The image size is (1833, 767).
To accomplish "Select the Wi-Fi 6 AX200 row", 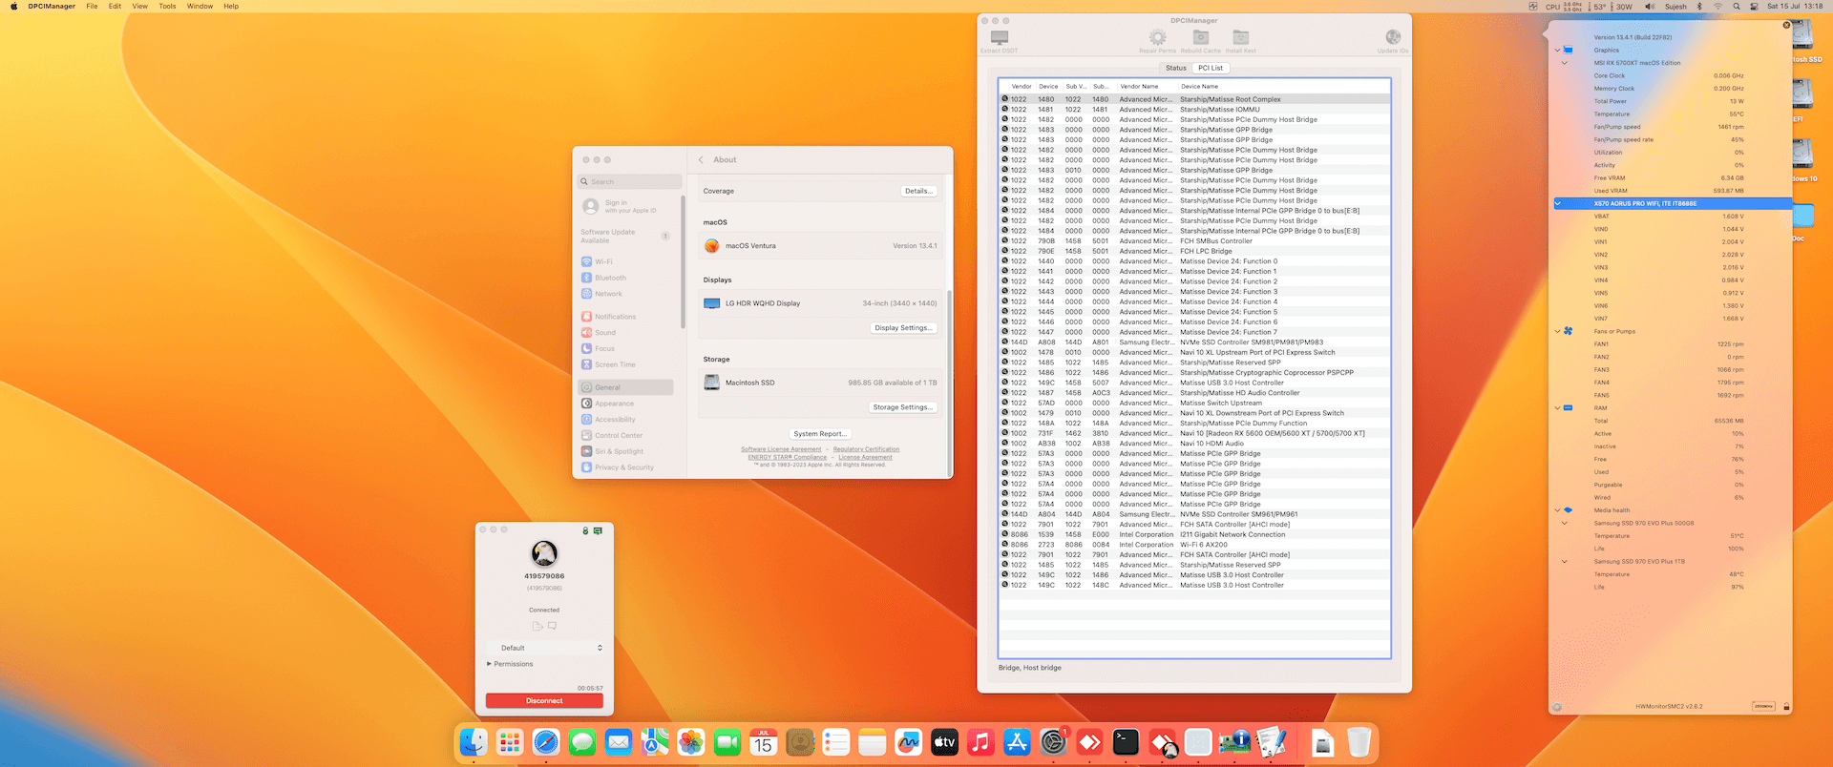I will point(1194,545).
